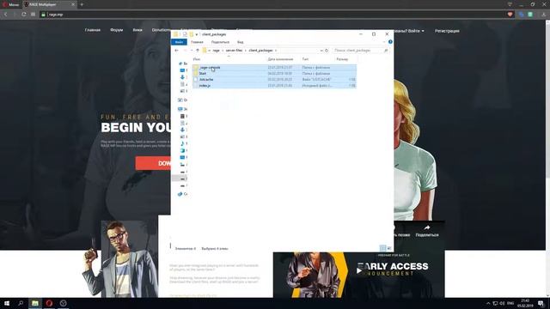Expand the Explorer ribbon chevron

(x=384, y=42)
